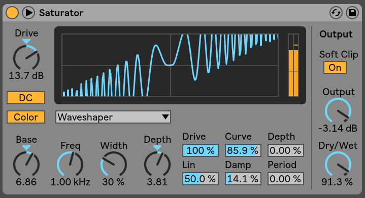Click the color Depth knob
The width and height of the screenshot is (365, 198).
click(157, 164)
